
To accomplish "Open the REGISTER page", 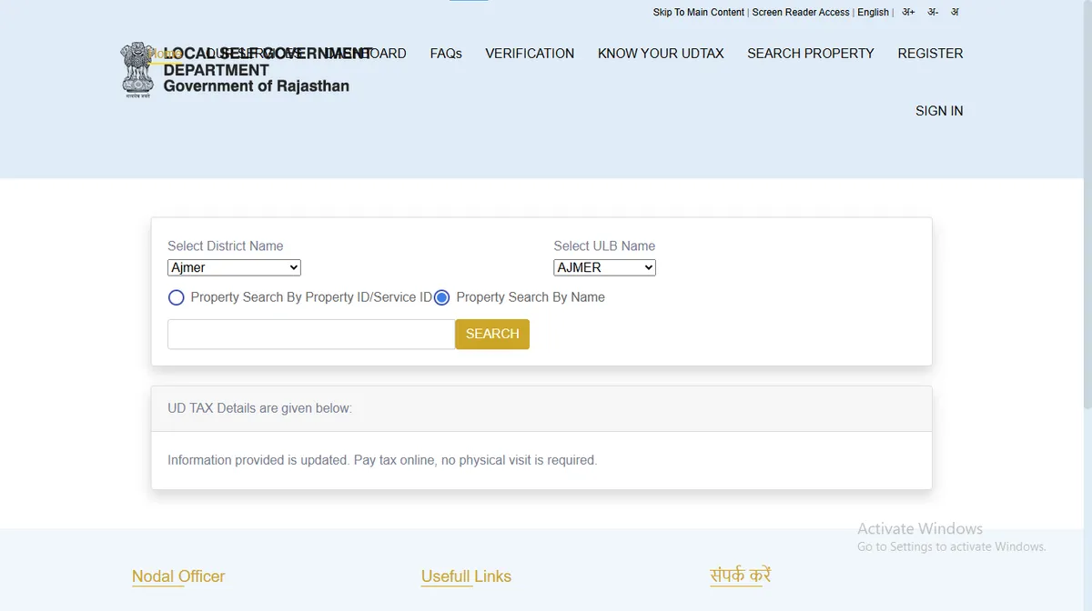I will (930, 54).
